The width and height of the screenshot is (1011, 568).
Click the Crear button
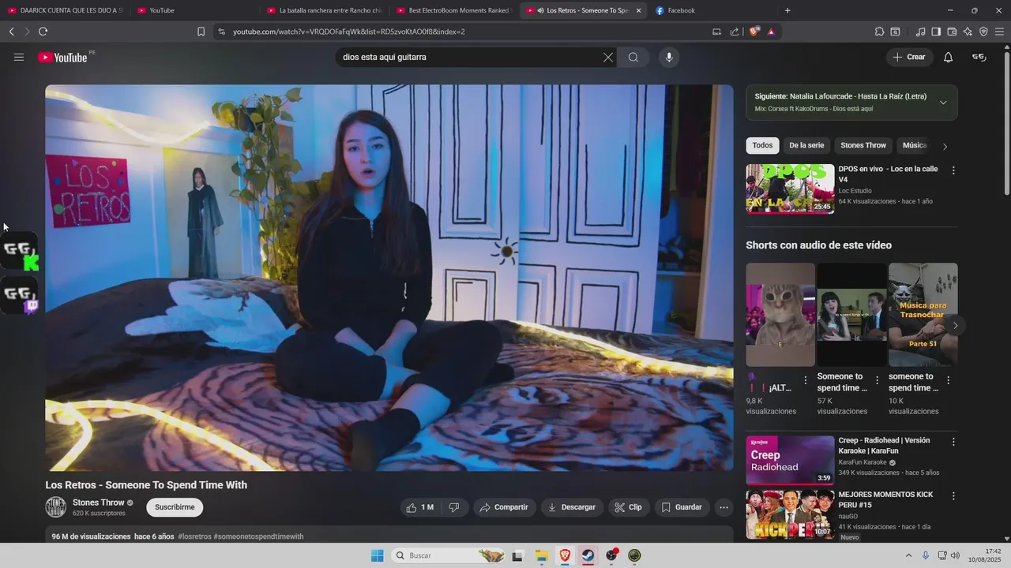pyautogui.click(x=909, y=57)
